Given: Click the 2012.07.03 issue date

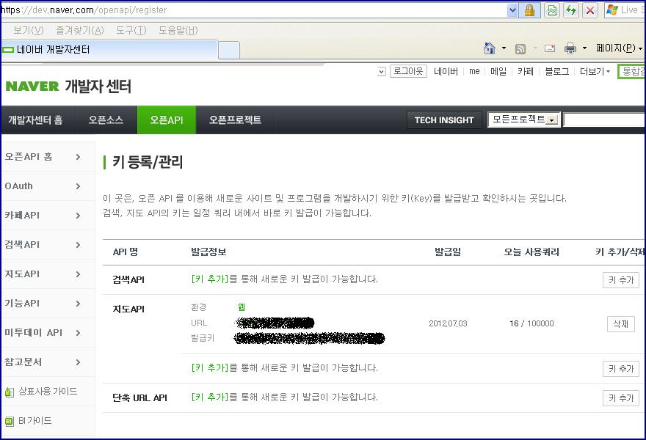Looking at the screenshot, I should [x=448, y=323].
